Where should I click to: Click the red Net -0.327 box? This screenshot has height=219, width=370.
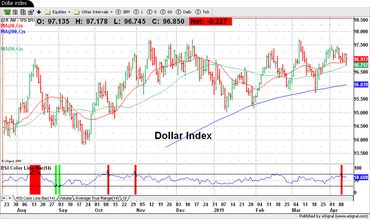[x=210, y=21]
